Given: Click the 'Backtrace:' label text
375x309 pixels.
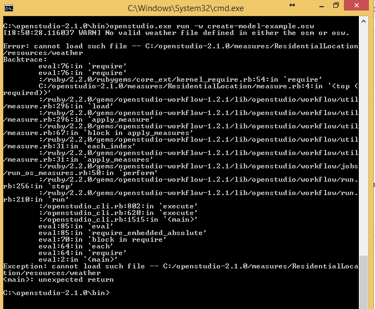Looking at the screenshot, I should [25, 59].
